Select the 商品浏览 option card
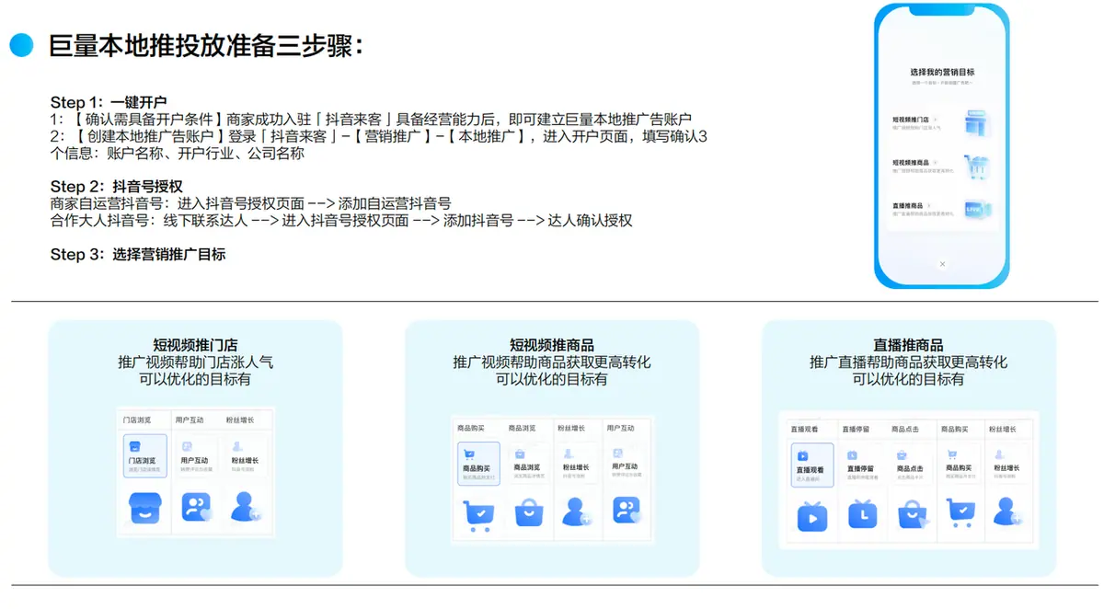 click(529, 464)
